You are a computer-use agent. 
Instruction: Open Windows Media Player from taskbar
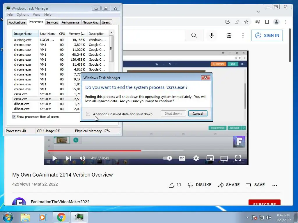[x=43, y=217]
